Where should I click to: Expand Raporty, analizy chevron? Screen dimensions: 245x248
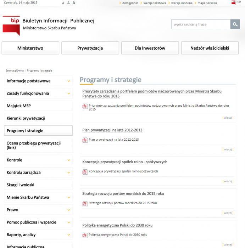69,235
